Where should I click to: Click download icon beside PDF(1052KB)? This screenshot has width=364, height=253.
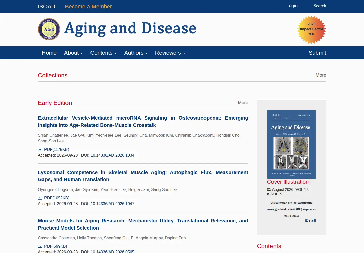[40, 198]
